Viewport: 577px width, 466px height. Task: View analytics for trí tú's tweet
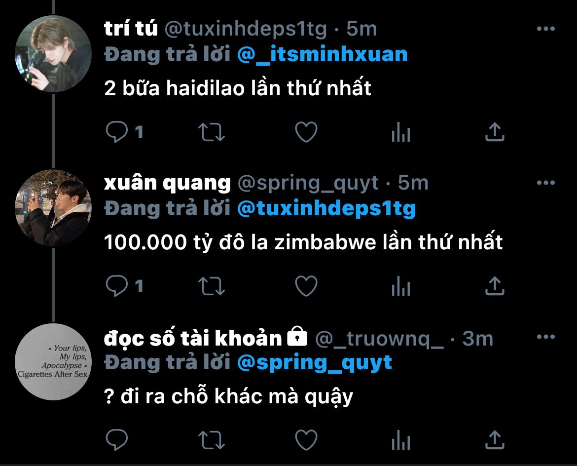coord(401,132)
